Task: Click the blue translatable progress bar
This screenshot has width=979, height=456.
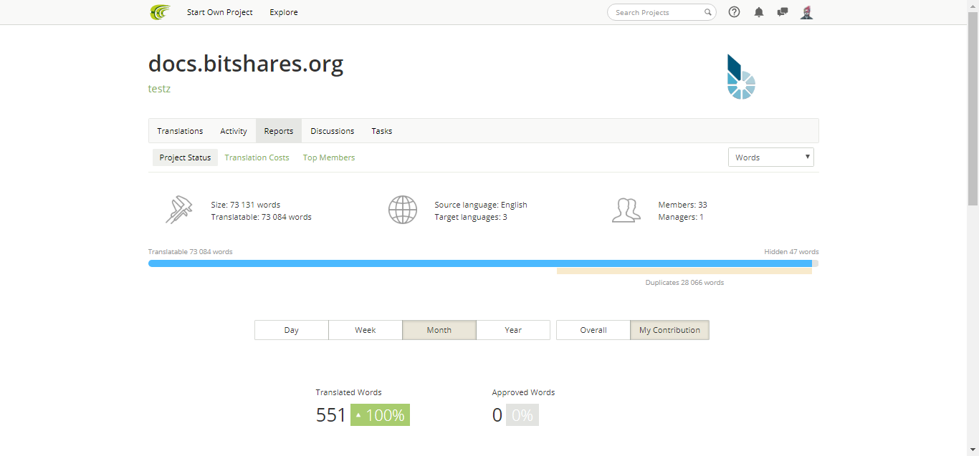Action: [x=480, y=263]
